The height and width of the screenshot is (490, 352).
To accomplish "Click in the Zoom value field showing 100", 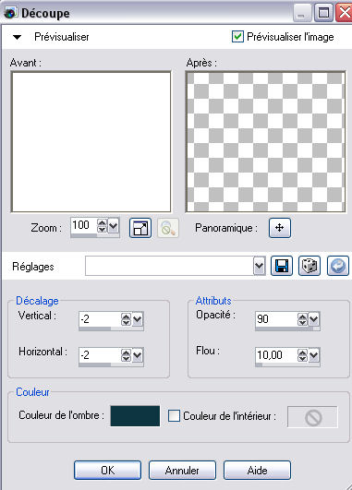I will coord(84,225).
